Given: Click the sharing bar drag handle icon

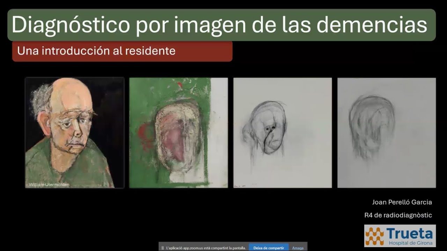Looking at the screenshot, I should 162,248.
